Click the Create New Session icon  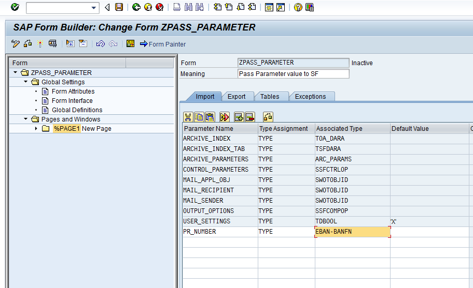[x=269, y=7]
